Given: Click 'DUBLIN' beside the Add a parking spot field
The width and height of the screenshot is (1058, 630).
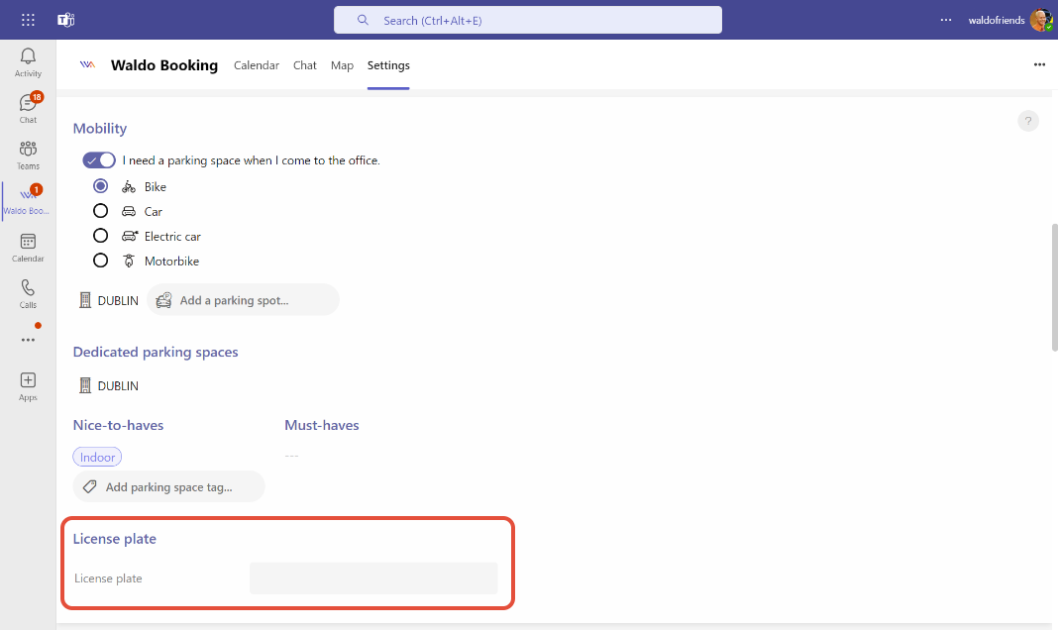Looking at the screenshot, I should coord(118,301).
